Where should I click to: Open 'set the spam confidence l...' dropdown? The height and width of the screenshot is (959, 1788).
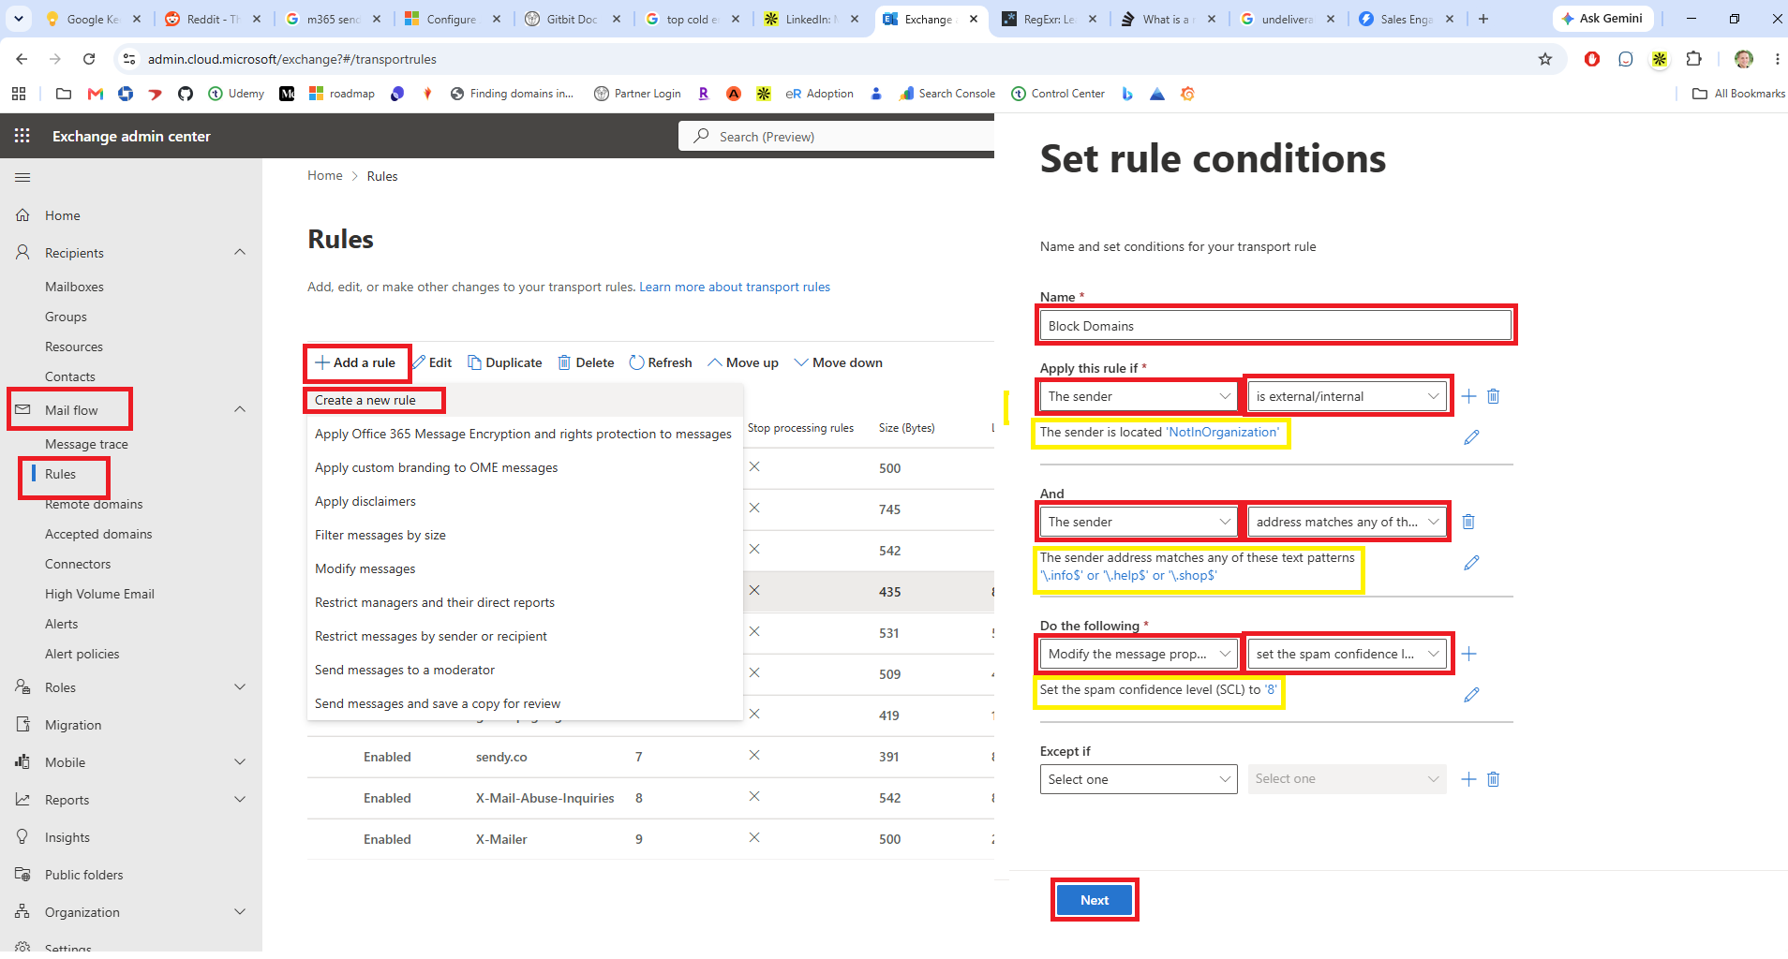pyautogui.click(x=1347, y=654)
